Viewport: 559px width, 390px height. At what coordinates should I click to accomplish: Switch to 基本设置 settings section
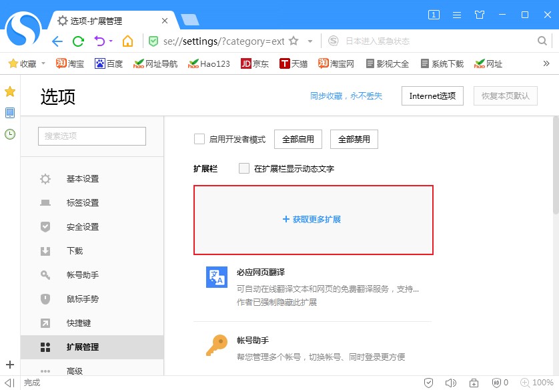pyautogui.click(x=85, y=179)
